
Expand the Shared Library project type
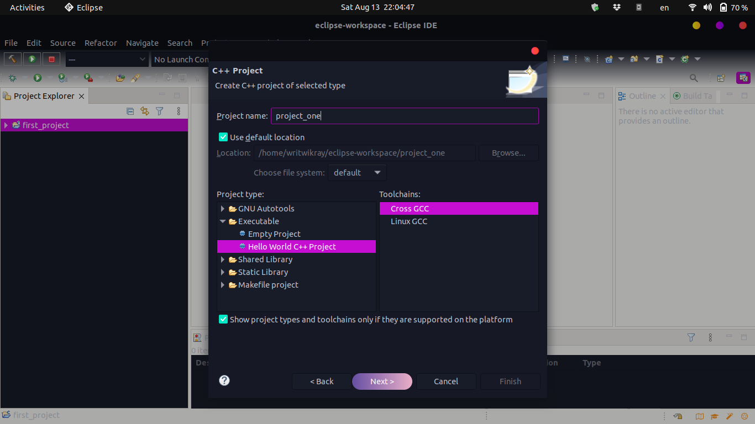coord(223,259)
